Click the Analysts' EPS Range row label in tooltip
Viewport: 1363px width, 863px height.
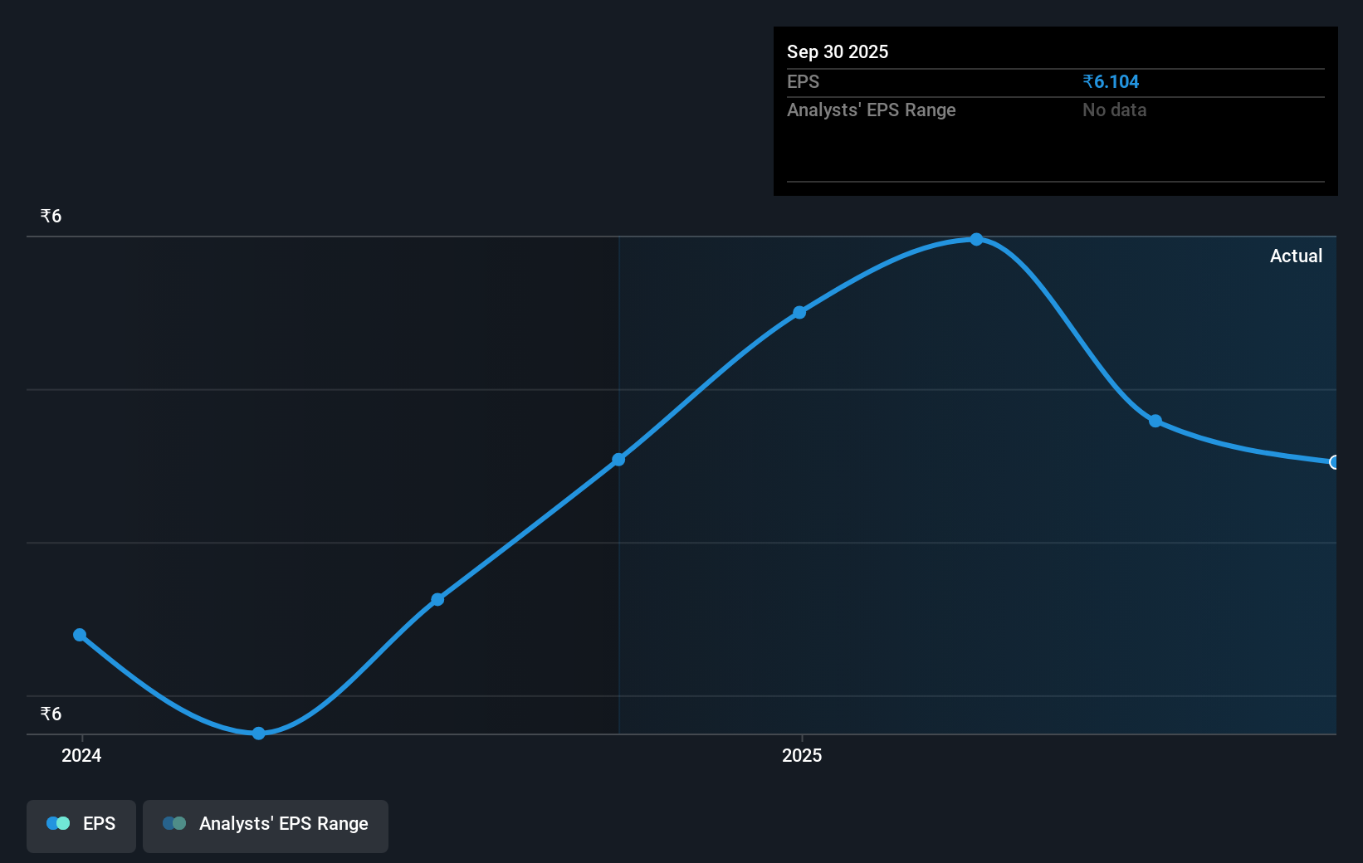pyautogui.click(x=871, y=110)
